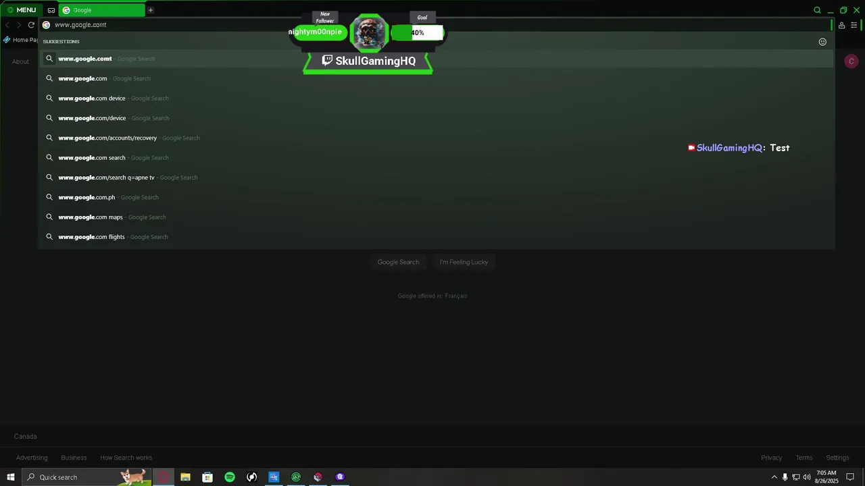Screen dimensions: 865x486
Task: Open Microsoft Store from the taskbar
Action: pos(207,477)
